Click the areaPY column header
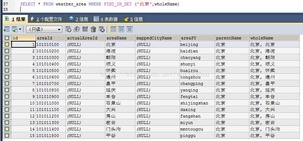This screenshot has width=303, height=141. coord(197,38)
